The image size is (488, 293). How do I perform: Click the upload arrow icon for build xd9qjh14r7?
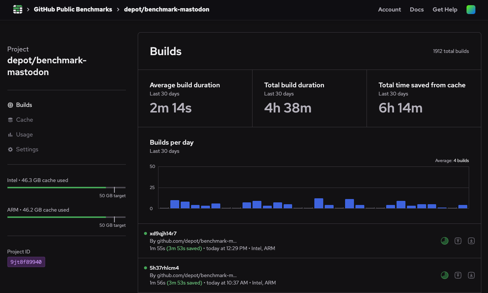[x=458, y=241]
